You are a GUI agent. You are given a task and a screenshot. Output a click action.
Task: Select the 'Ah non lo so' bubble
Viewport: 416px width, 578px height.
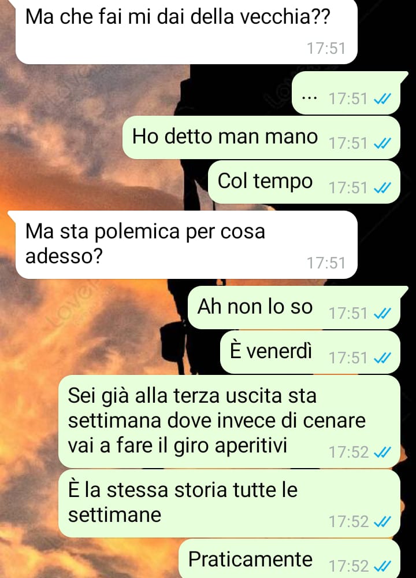296,307
